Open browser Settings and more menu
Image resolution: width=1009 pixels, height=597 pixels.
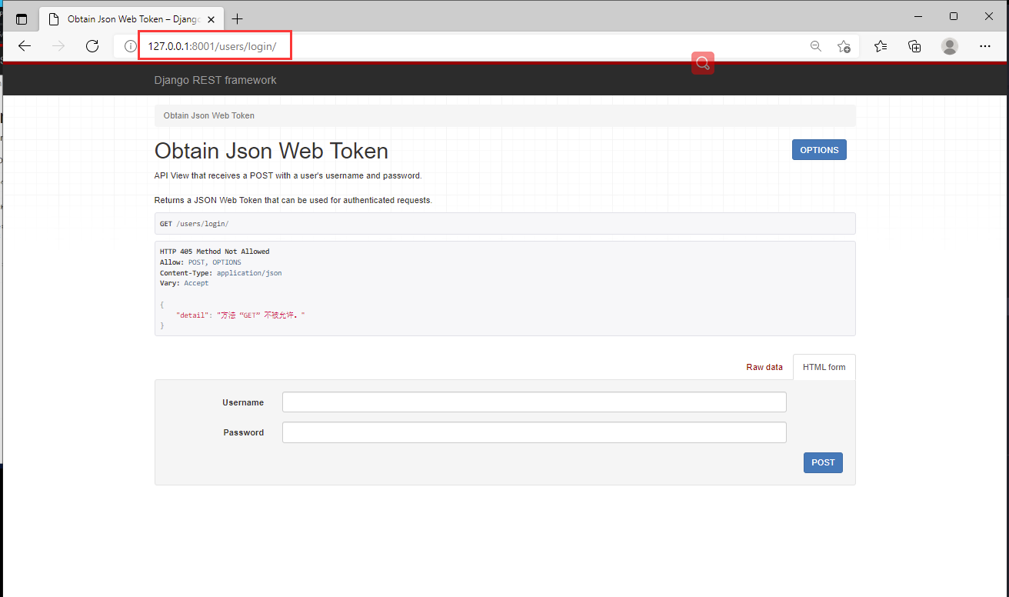click(985, 46)
